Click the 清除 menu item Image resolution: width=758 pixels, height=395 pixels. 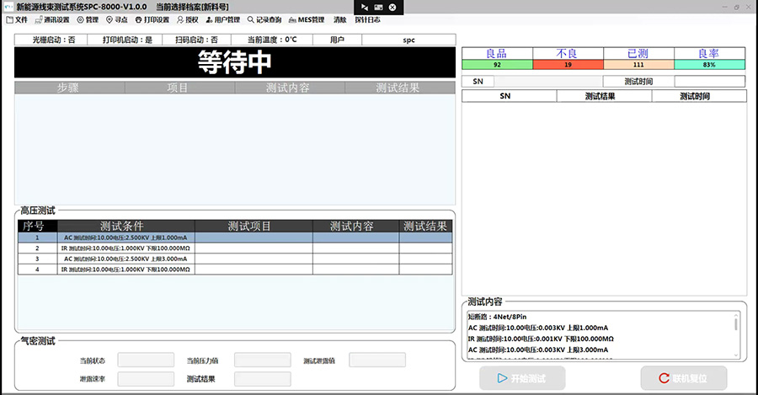point(339,19)
